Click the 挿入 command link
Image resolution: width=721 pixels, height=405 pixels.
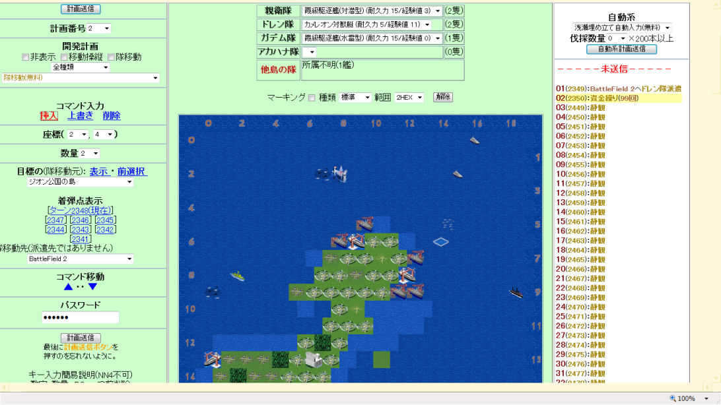pyautogui.click(x=49, y=115)
